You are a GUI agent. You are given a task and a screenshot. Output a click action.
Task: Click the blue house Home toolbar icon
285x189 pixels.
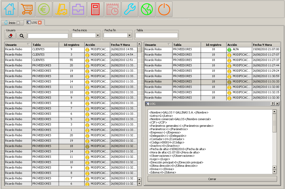click(x=10, y=9)
